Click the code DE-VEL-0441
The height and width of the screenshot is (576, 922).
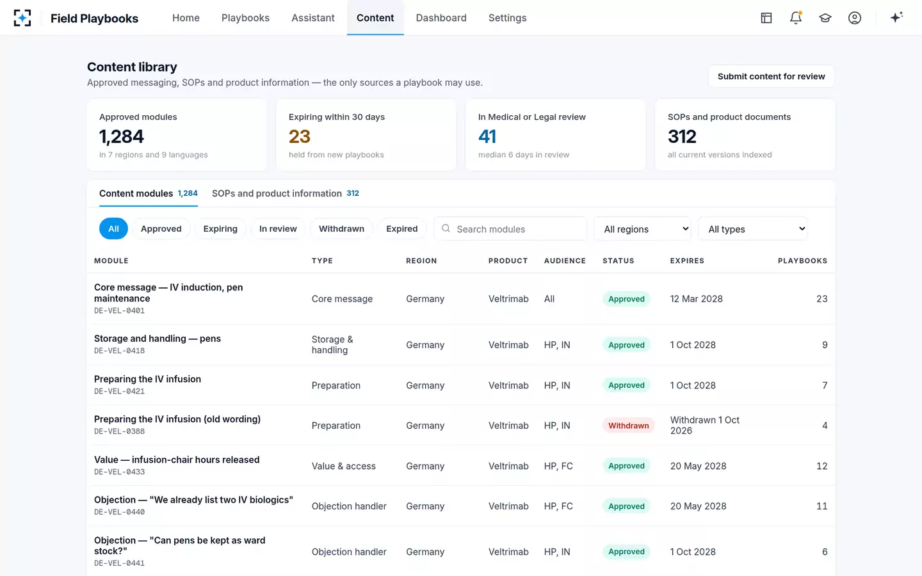119,563
